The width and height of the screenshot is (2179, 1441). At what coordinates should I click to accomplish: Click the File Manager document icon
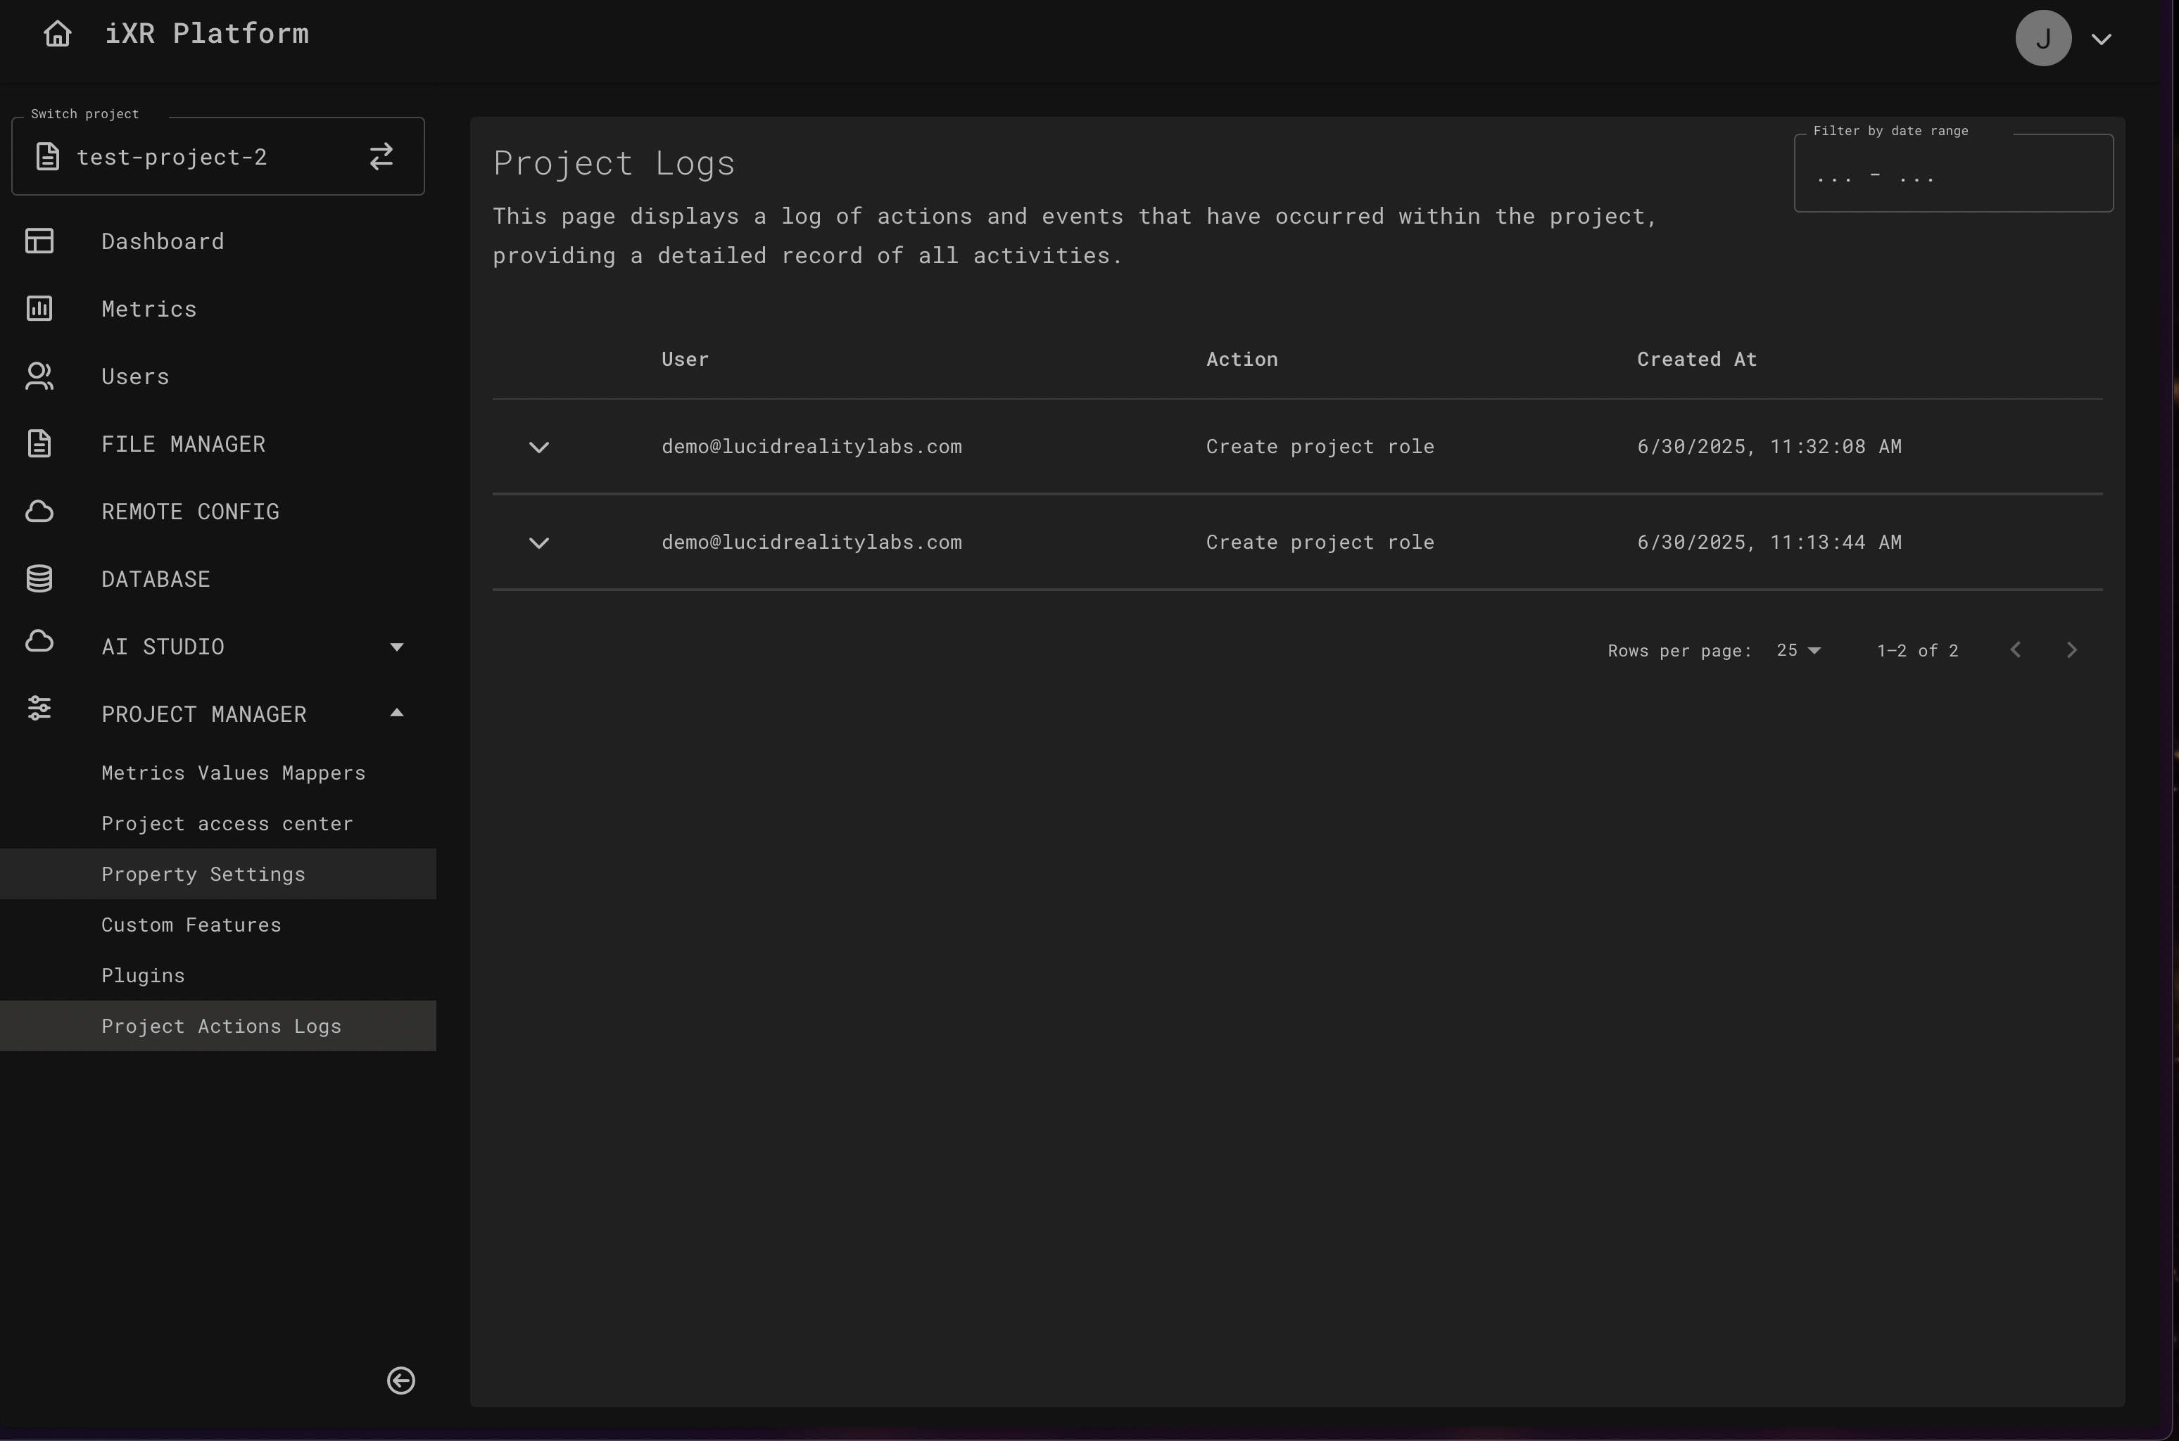39,444
